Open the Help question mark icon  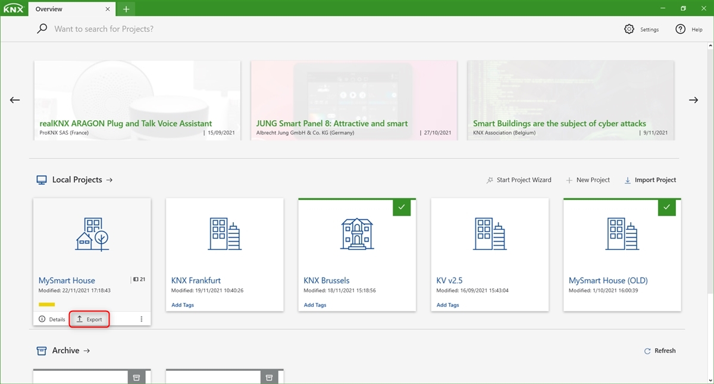coord(681,29)
